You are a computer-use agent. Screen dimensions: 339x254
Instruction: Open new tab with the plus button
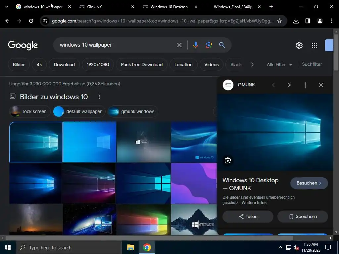(x=271, y=7)
